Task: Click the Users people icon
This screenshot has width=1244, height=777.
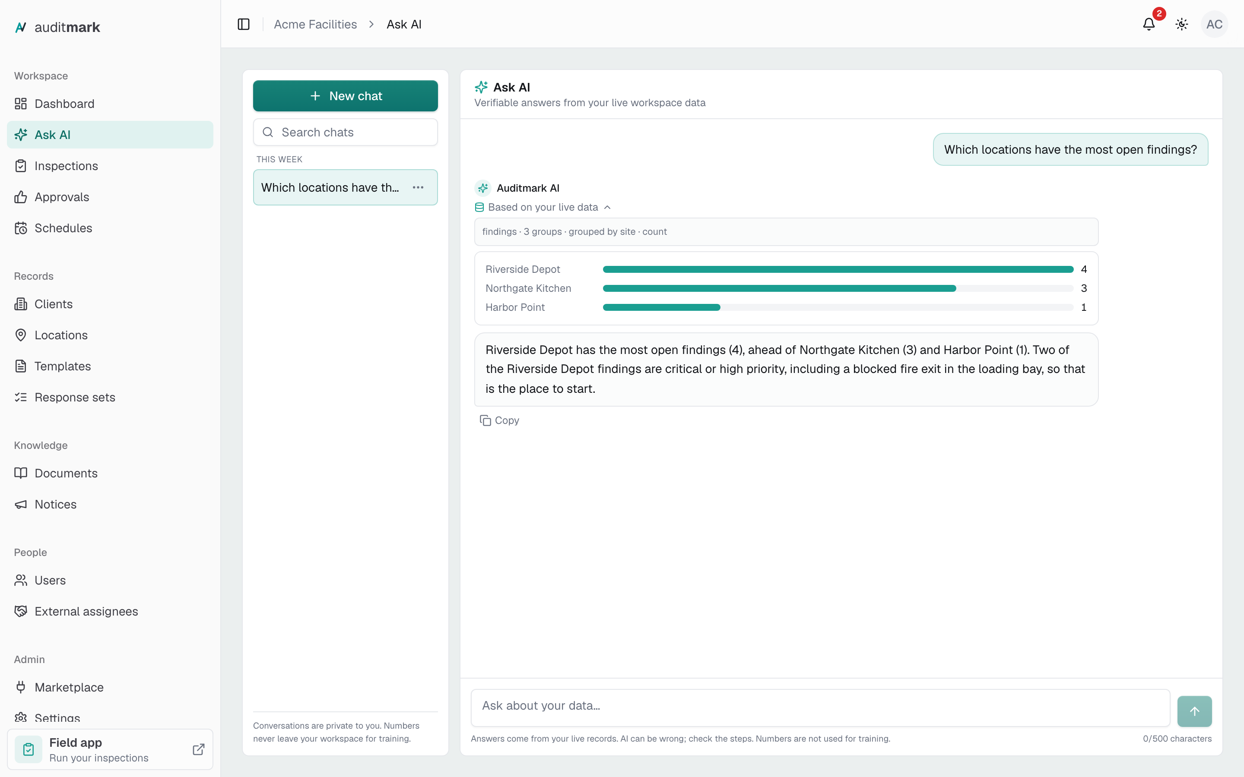Action: 21,580
